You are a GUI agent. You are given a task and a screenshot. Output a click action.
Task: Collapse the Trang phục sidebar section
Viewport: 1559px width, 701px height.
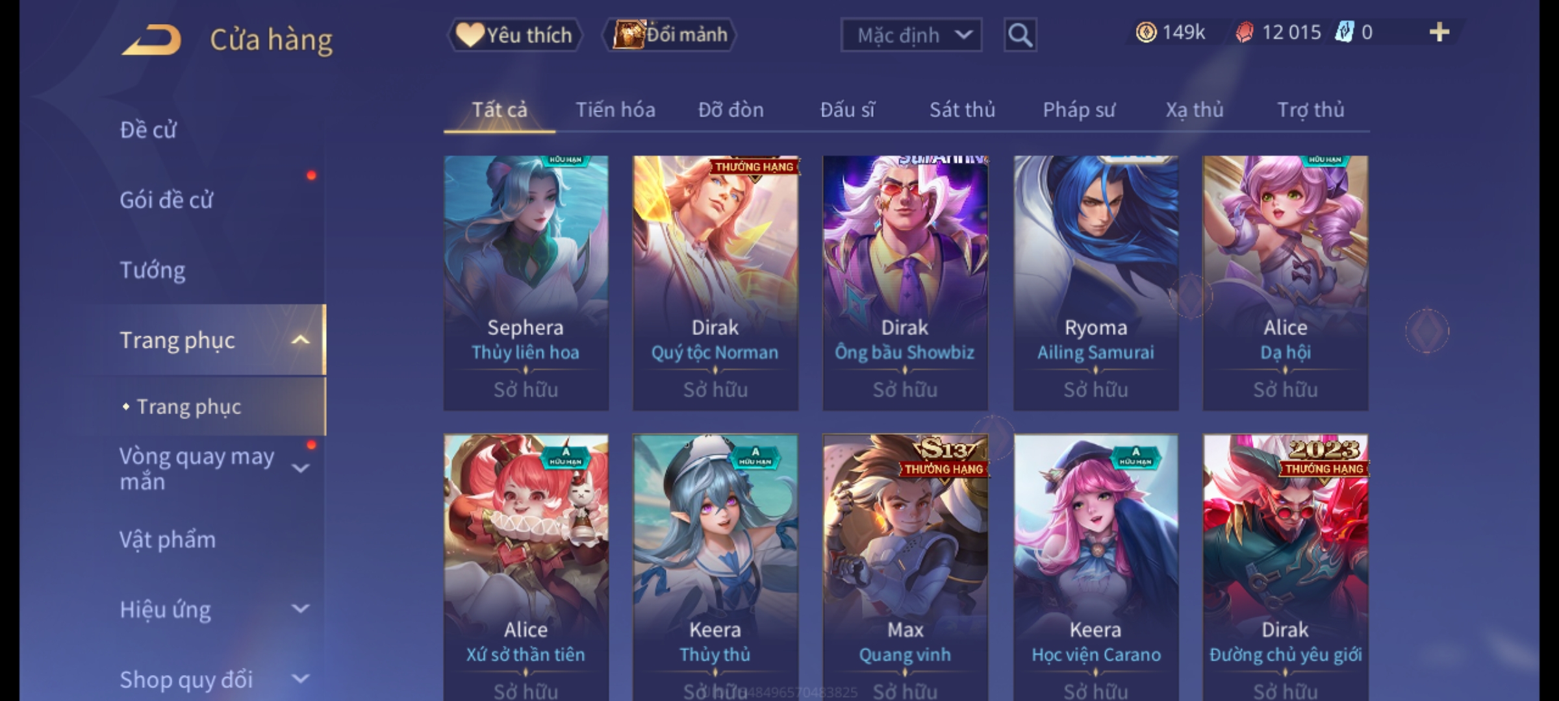[300, 340]
